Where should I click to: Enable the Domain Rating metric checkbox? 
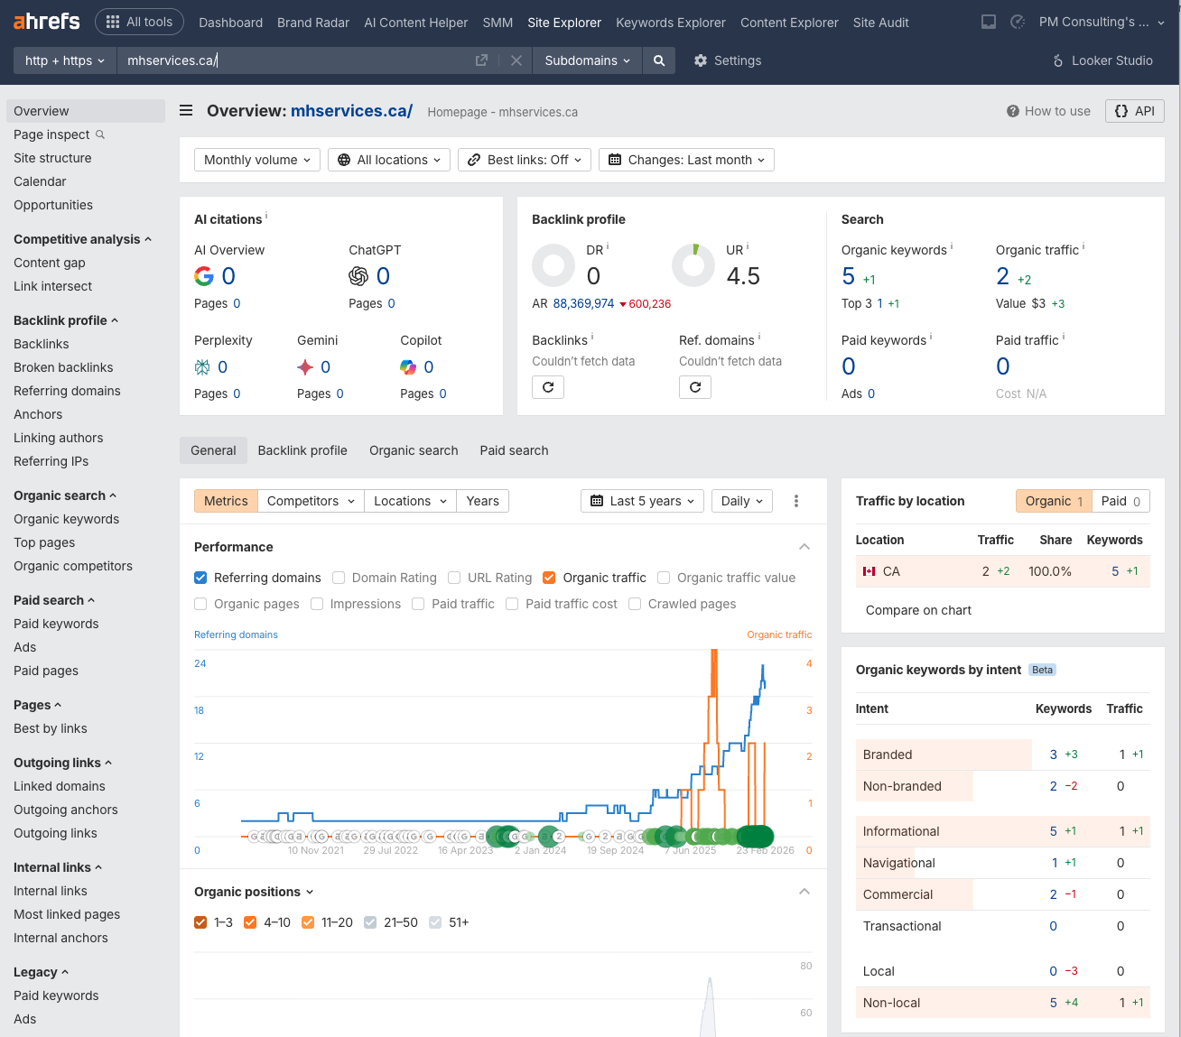pyautogui.click(x=338, y=578)
